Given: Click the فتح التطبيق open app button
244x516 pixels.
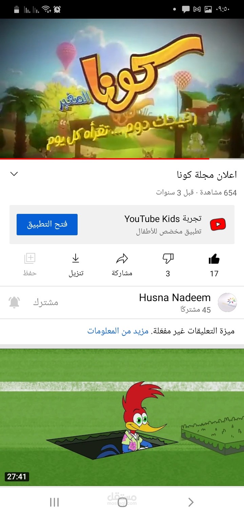Looking at the screenshot, I should pyautogui.click(x=47, y=224).
